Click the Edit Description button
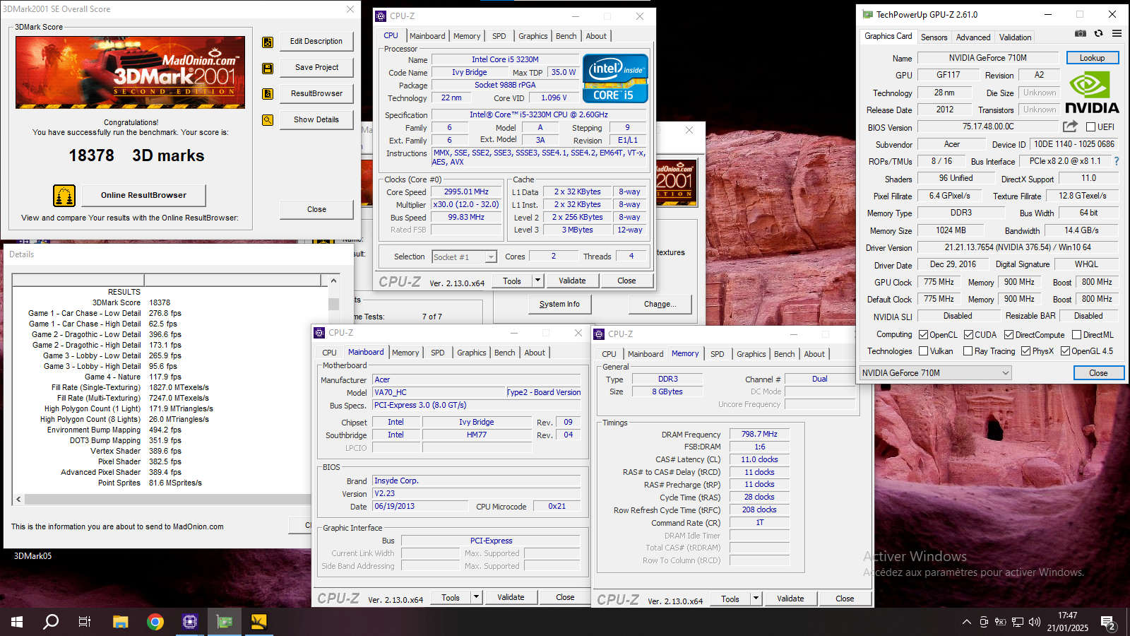Screen dimensions: 1130x636 coord(316,41)
